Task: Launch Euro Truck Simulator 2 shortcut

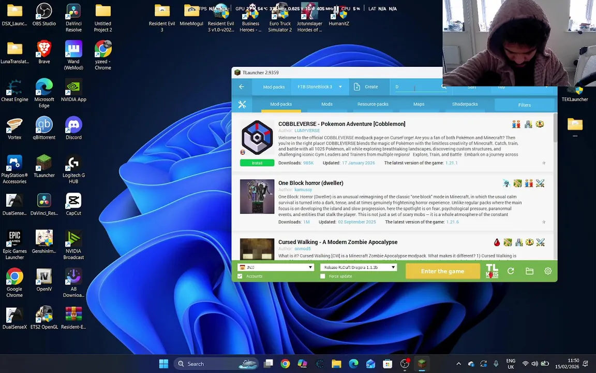Action: click(x=280, y=18)
